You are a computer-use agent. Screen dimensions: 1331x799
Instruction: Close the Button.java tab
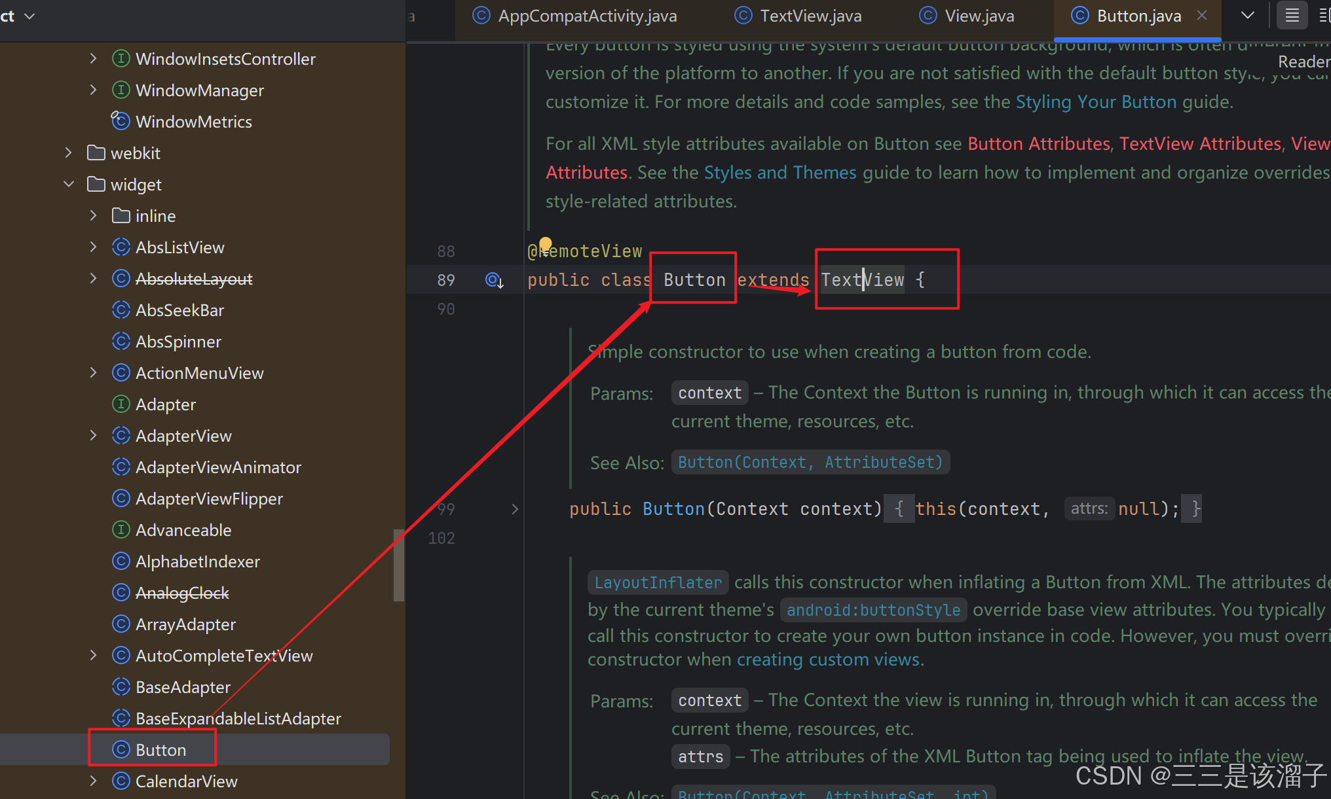tap(1202, 16)
